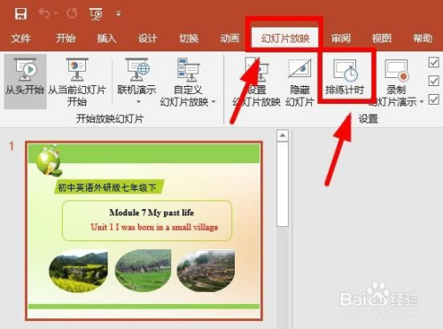Switch to the 审阅 ribbon tab
This screenshot has height=329, width=443.
[x=340, y=38]
